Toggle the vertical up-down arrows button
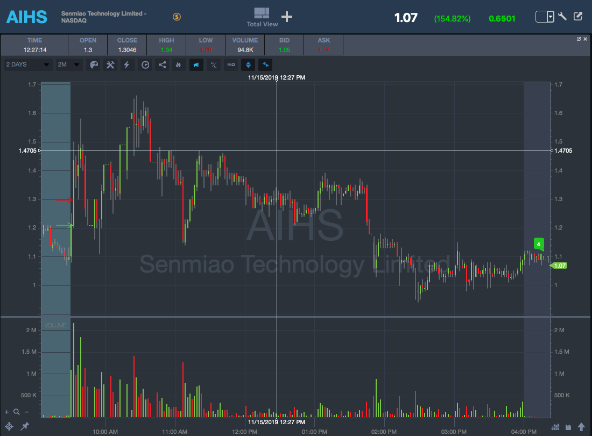Viewport: 592px width, 436px height. coord(248,65)
